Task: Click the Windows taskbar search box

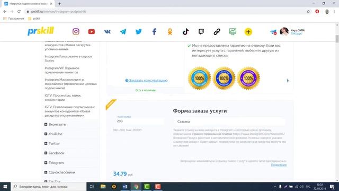Action: click(x=48, y=186)
